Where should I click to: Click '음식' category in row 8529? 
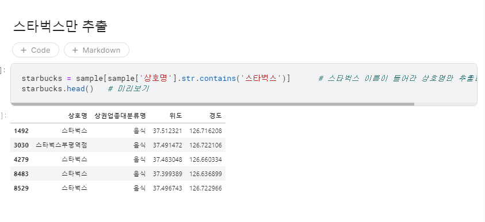[139, 188]
